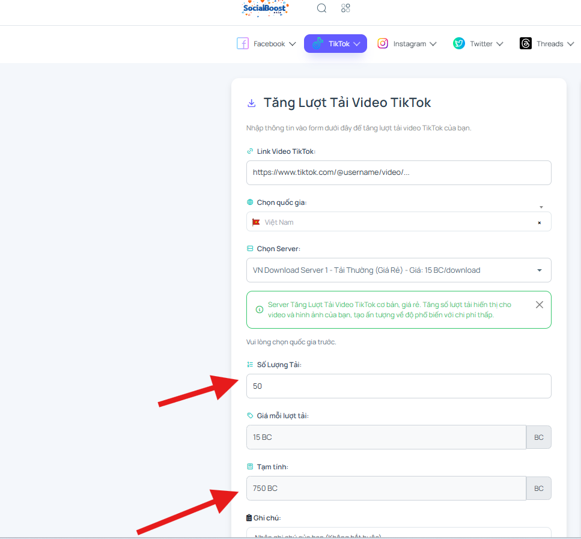Open the search magnifier icon
The height and width of the screenshot is (539, 581).
[x=321, y=8]
